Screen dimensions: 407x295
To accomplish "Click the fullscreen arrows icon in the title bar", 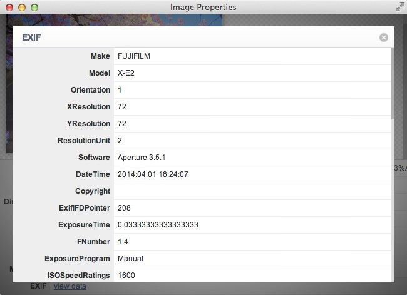I will (x=399, y=7).
